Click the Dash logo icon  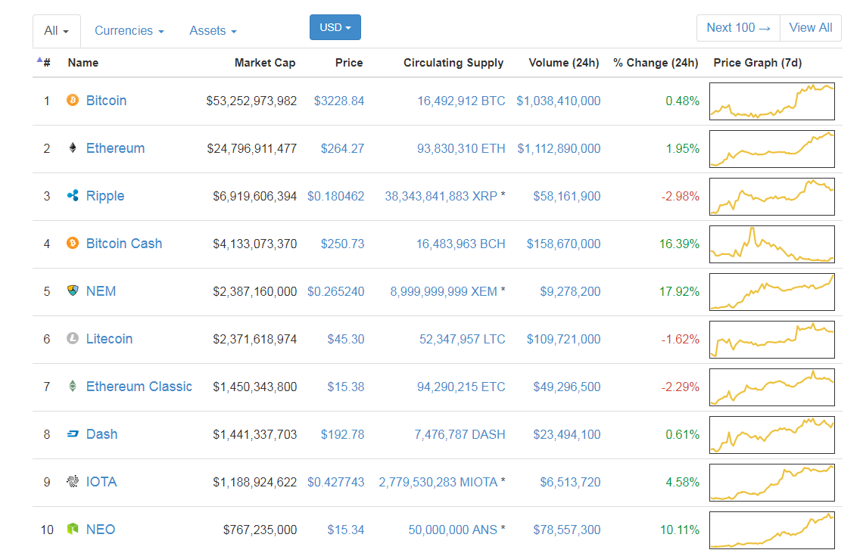73,434
